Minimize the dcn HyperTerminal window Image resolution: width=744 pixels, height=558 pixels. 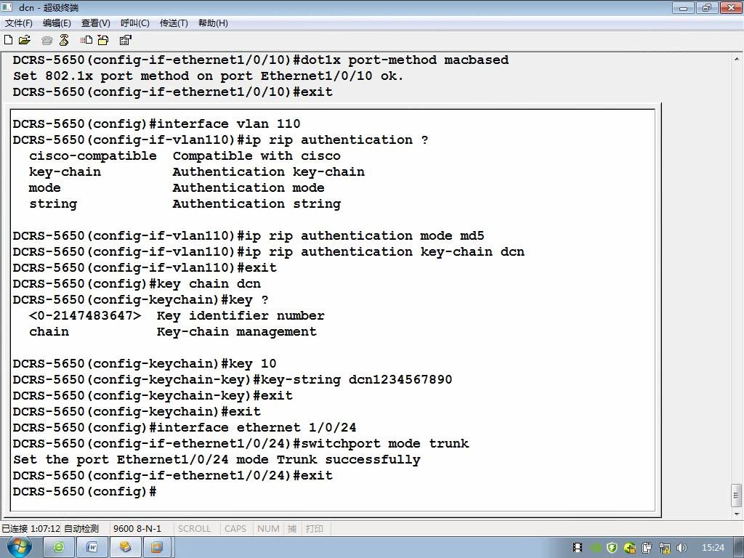coord(683,7)
